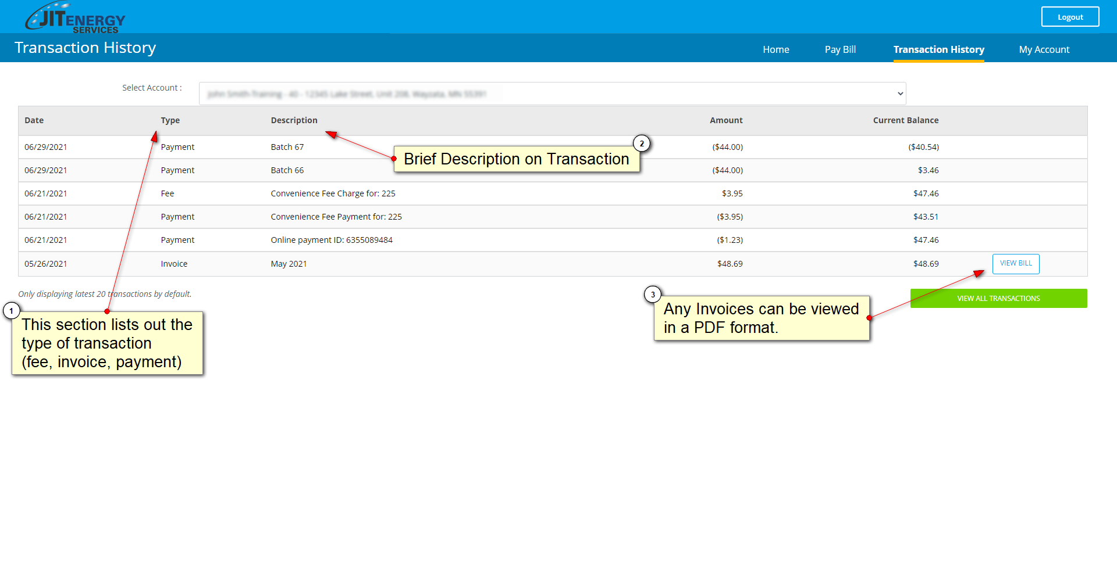Select the Transaction History tab

pos(938,49)
